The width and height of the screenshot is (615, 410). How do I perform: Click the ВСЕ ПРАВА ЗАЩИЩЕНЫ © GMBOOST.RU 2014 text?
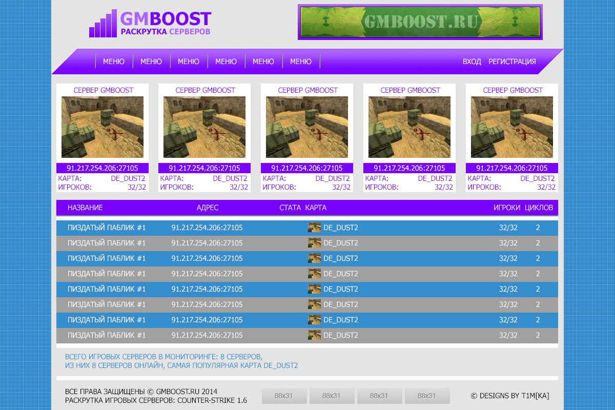(141, 392)
